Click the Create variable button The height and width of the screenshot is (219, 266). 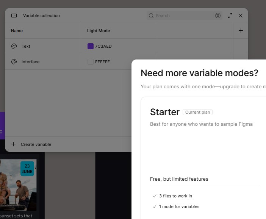click(31, 144)
